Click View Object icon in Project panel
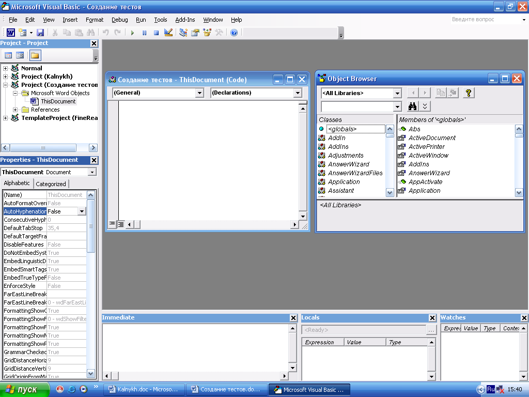This screenshot has height=397, width=529. [x=20, y=55]
